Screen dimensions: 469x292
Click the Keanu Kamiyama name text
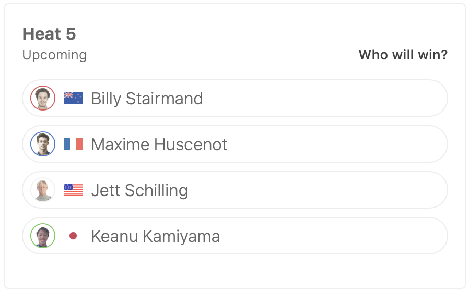[x=155, y=236]
